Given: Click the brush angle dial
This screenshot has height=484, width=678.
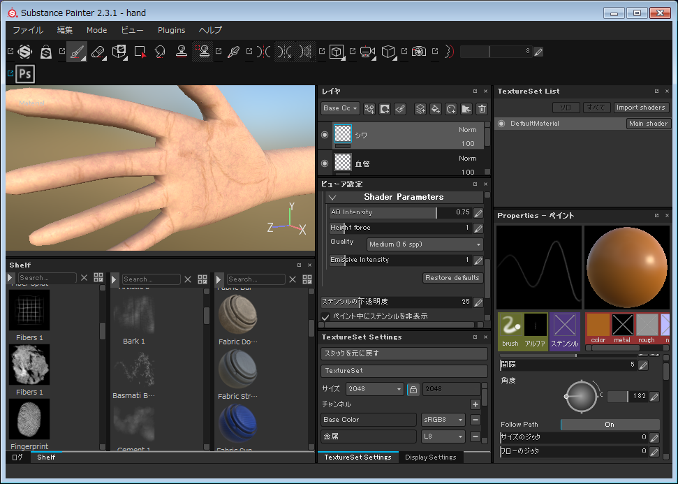Looking at the screenshot, I should 582,396.
